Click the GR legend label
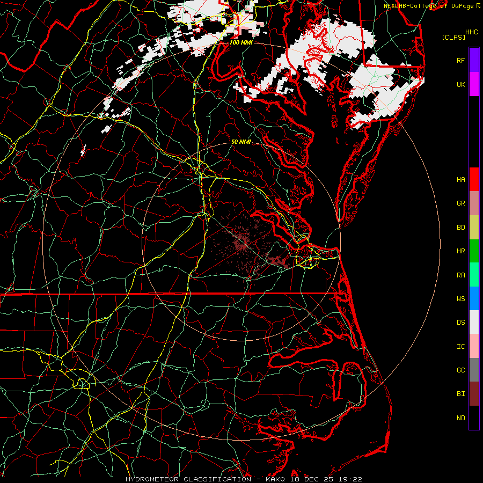 click(x=460, y=203)
